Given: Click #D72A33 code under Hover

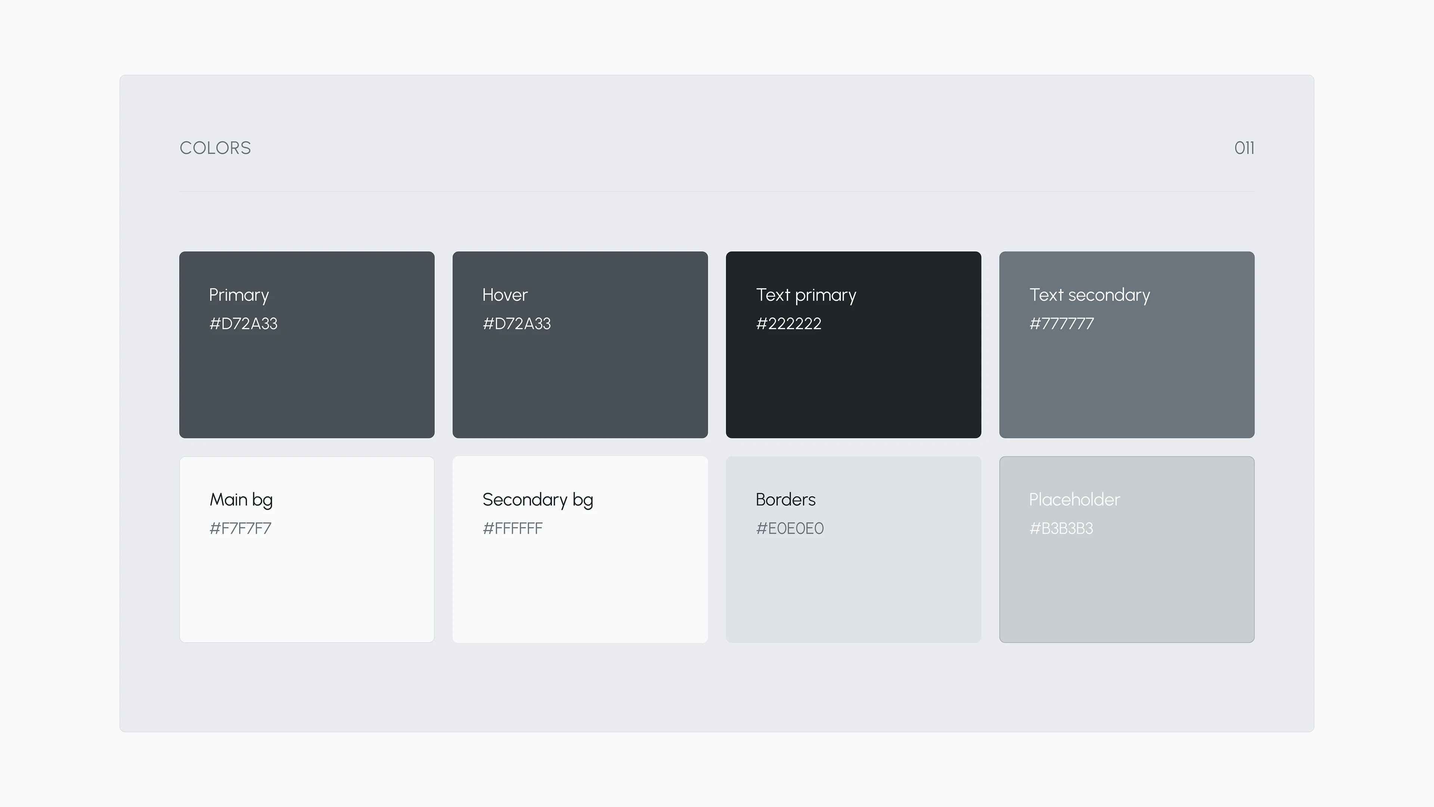Looking at the screenshot, I should 516,324.
